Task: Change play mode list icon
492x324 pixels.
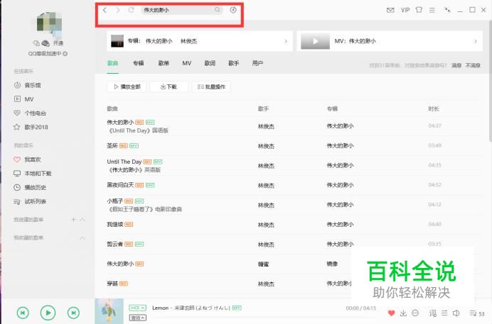Action: [x=444, y=313]
